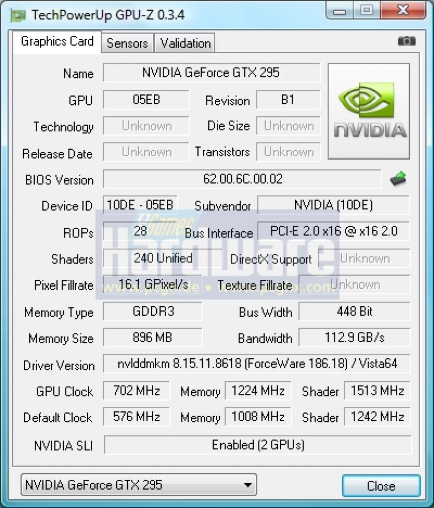Click the Technology field showing Unknown
This screenshot has width=434, height=508.
[146, 126]
